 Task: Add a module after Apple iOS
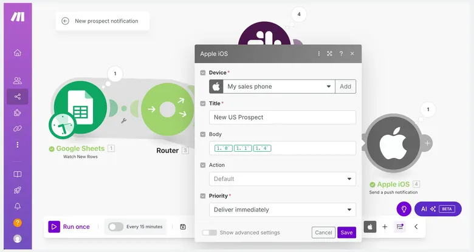(427, 143)
